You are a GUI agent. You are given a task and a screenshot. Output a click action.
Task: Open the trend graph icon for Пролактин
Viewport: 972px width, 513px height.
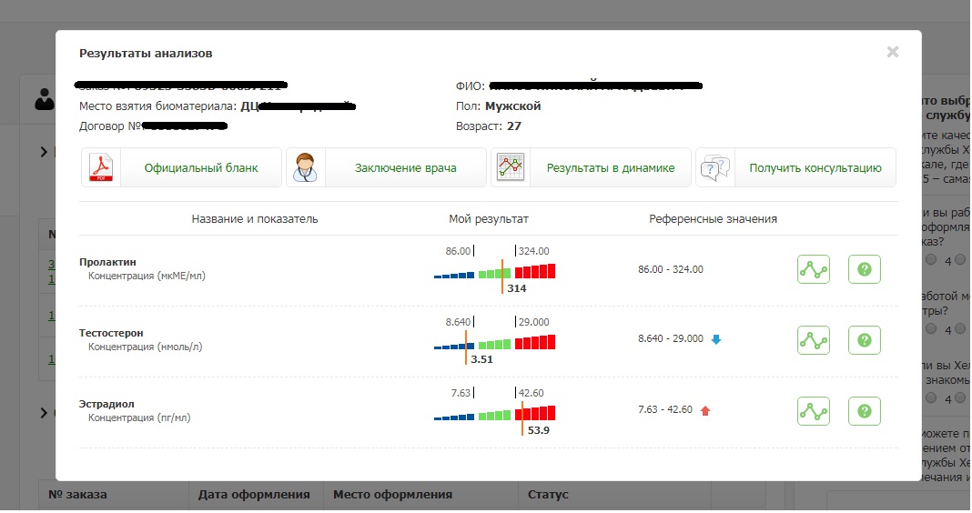tap(814, 270)
